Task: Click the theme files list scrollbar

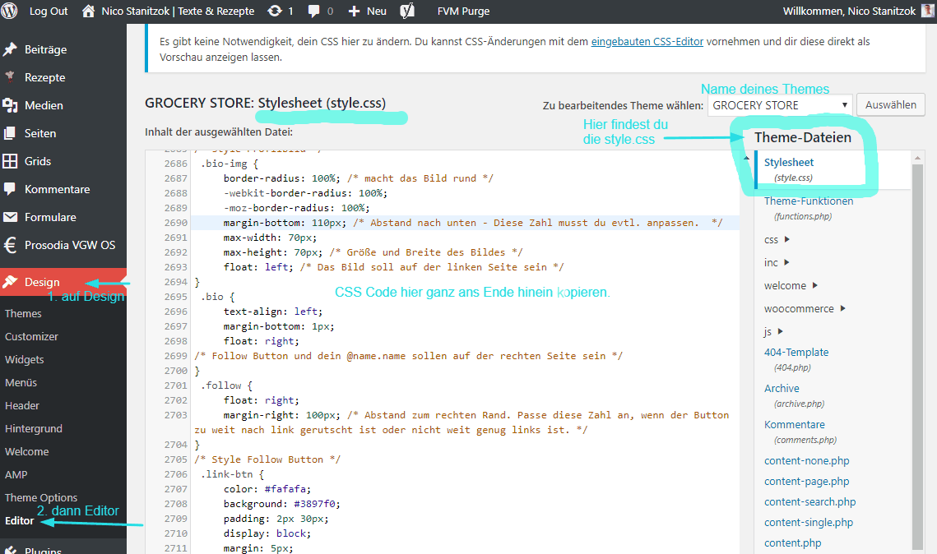Action: (x=917, y=353)
